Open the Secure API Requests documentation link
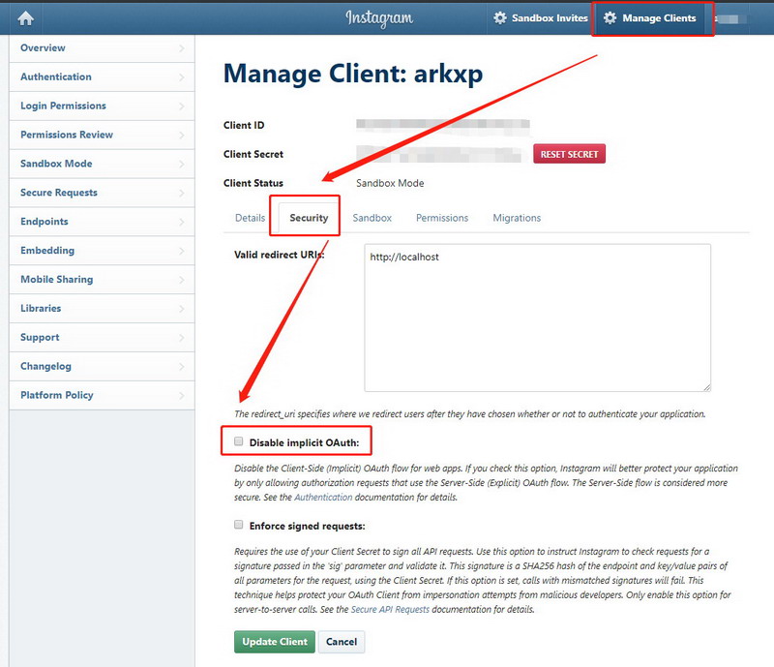The width and height of the screenshot is (774, 667). point(390,609)
